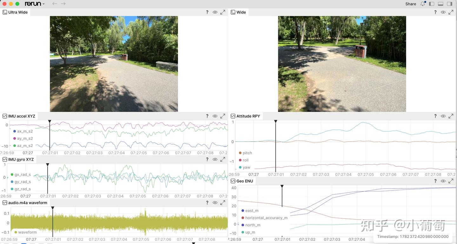
Task: Select the Wide view tab
Action: click(238, 12)
